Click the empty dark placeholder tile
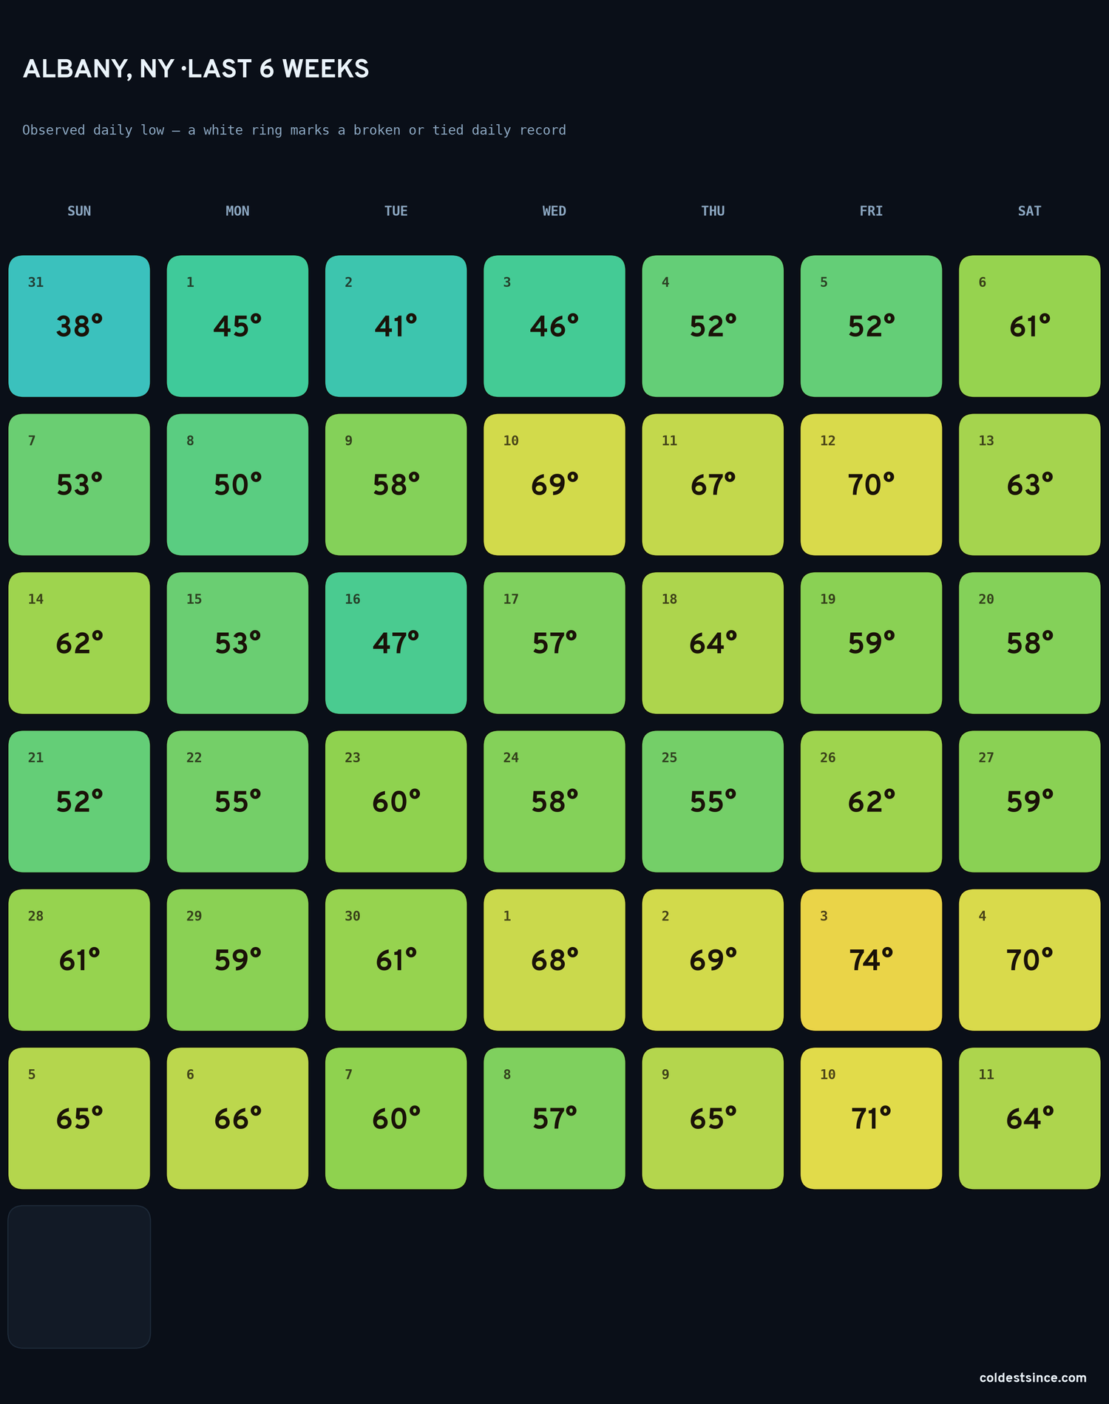This screenshot has width=1109, height=1404. click(79, 1277)
